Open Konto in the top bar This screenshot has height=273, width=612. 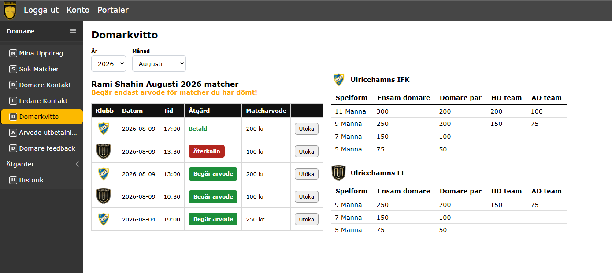point(78,10)
